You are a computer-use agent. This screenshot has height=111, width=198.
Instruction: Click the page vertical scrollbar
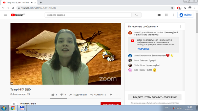tap(197, 58)
